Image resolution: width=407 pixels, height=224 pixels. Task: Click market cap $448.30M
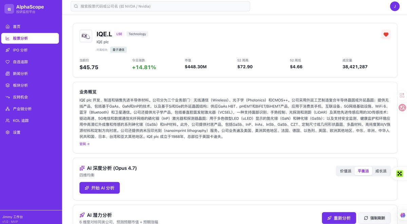click(x=196, y=67)
